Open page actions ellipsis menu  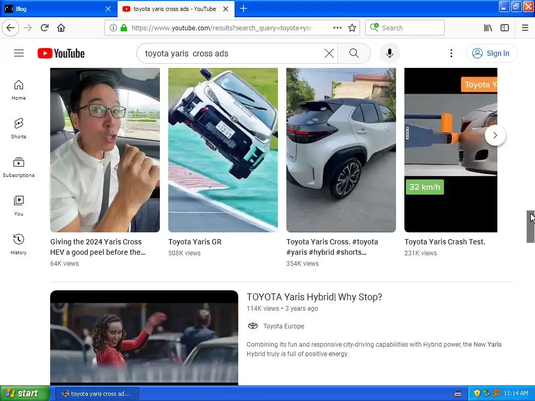pos(338,28)
